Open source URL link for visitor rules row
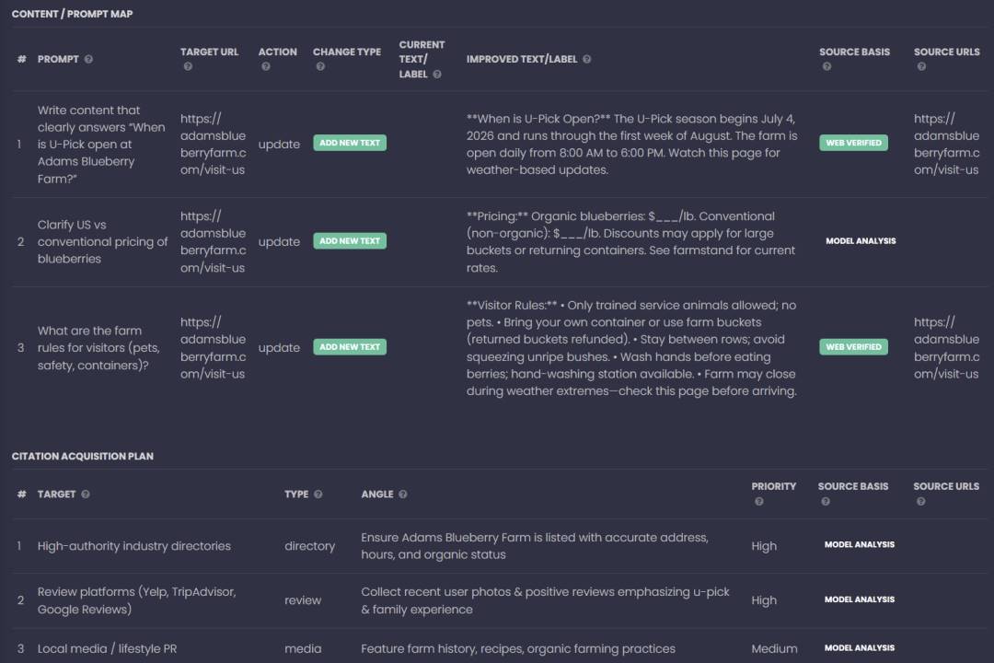The height and width of the screenshot is (663, 994). pos(947,348)
